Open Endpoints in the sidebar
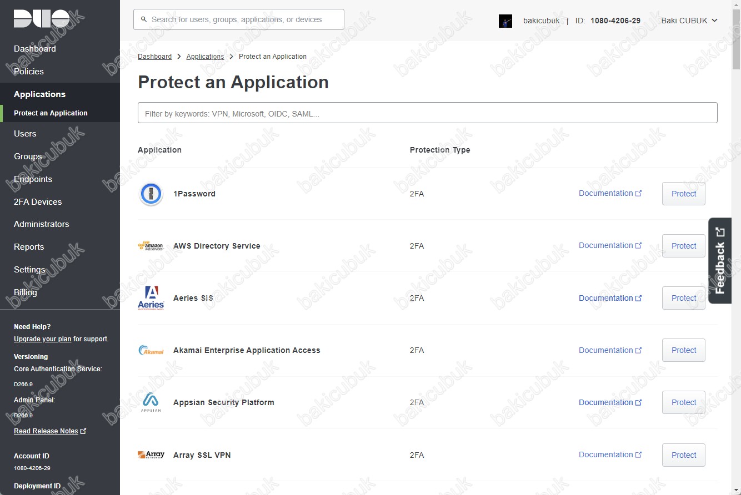 click(33, 179)
